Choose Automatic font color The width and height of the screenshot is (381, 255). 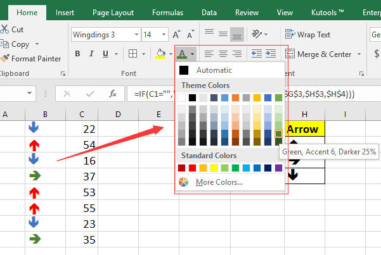tap(213, 70)
